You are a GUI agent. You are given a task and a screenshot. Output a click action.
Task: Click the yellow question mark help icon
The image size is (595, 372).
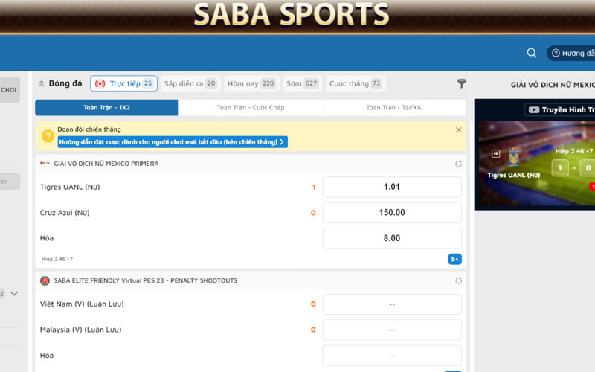coord(48,136)
